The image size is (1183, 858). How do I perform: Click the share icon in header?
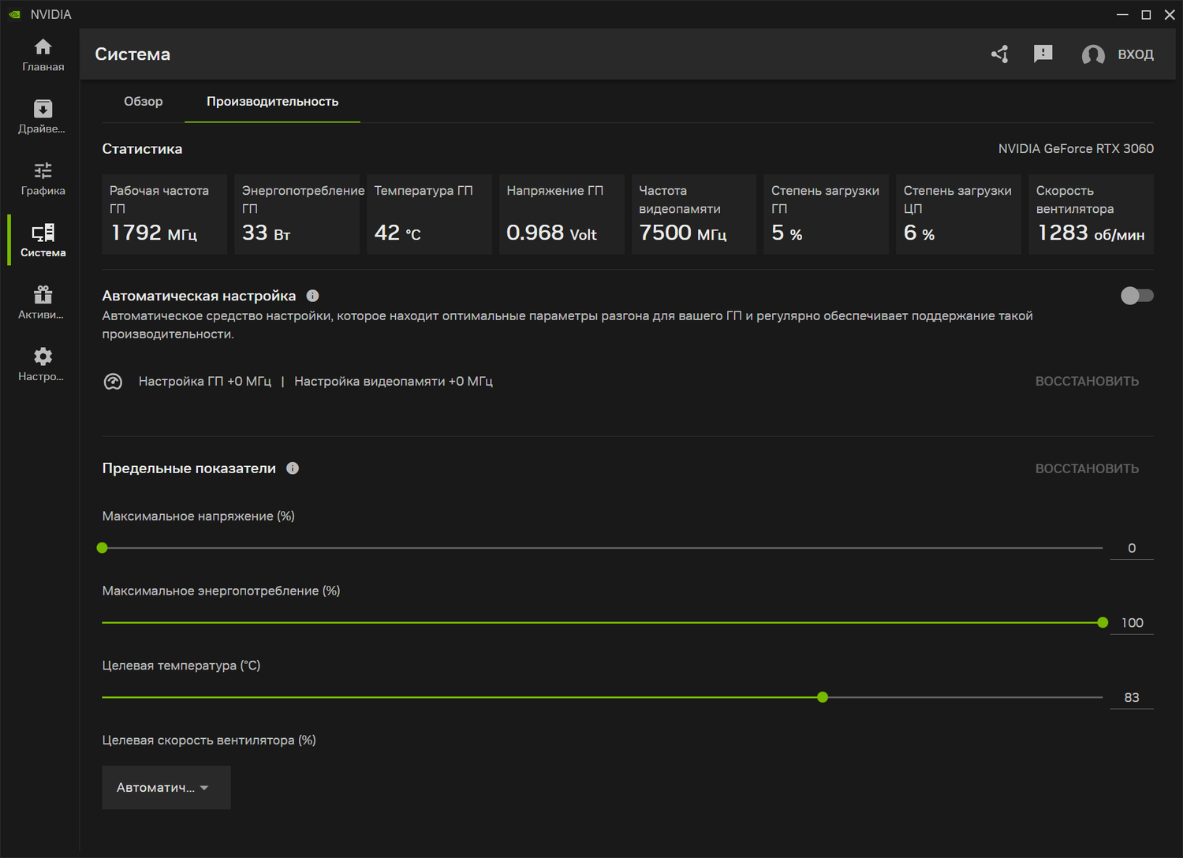click(1000, 54)
